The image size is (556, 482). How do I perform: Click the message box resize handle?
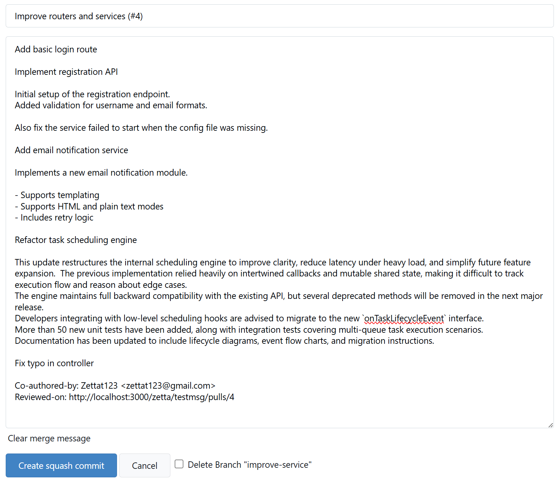tap(550, 425)
